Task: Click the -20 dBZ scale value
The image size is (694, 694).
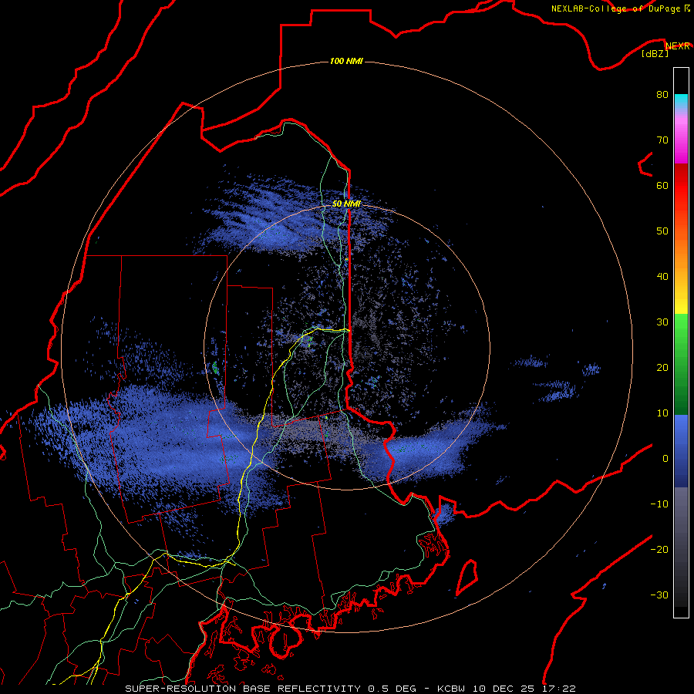Action: [659, 549]
